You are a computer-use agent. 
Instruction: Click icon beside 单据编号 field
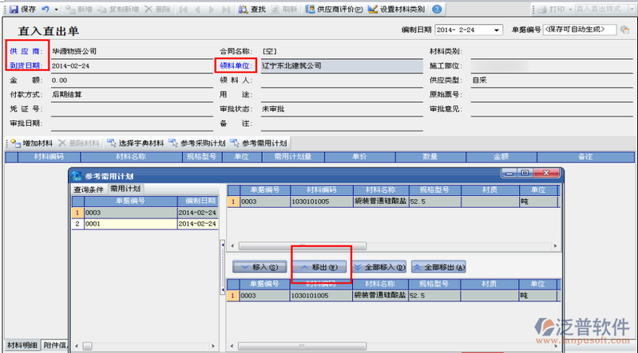(624, 29)
